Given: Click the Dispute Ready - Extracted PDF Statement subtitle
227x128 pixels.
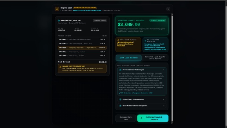Looking at the screenshot, I should click(x=72, y=23).
